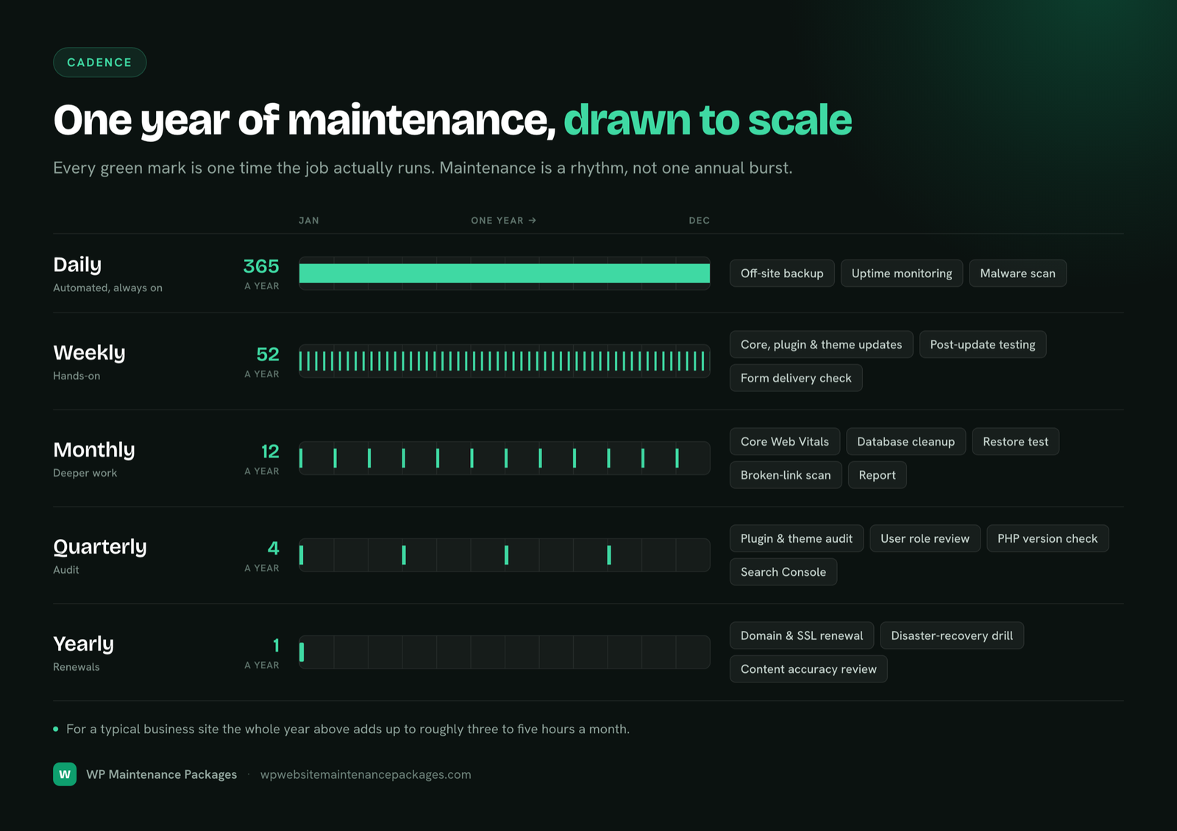Click the 52 a year count
The width and height of the screenshot is (1177, 831).
point(261,362)
